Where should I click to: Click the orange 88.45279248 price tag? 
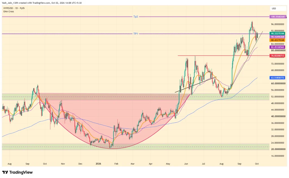pos(277,40)
